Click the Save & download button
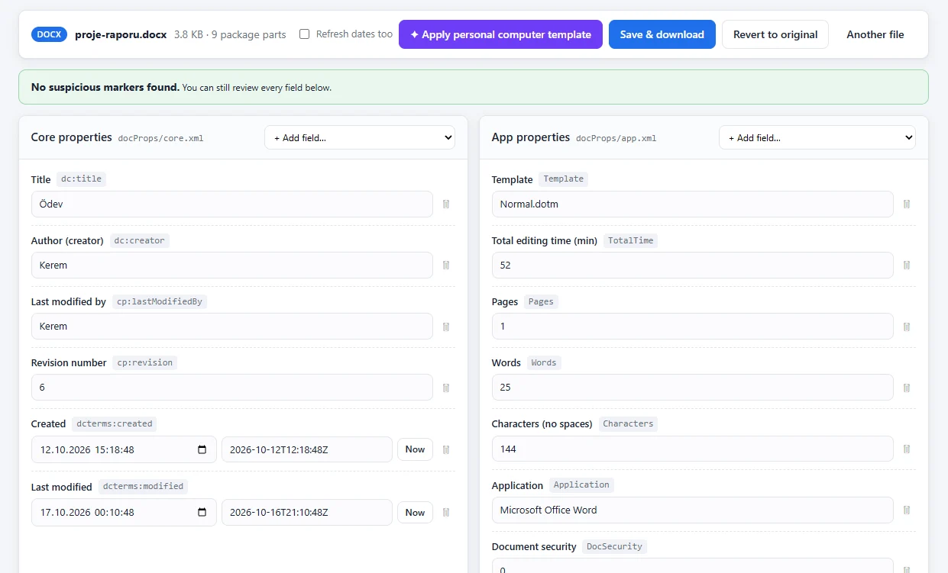Screen dimensions: 948x573 click(x=662, y=34)
